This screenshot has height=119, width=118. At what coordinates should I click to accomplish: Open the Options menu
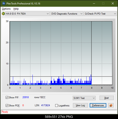6,9
